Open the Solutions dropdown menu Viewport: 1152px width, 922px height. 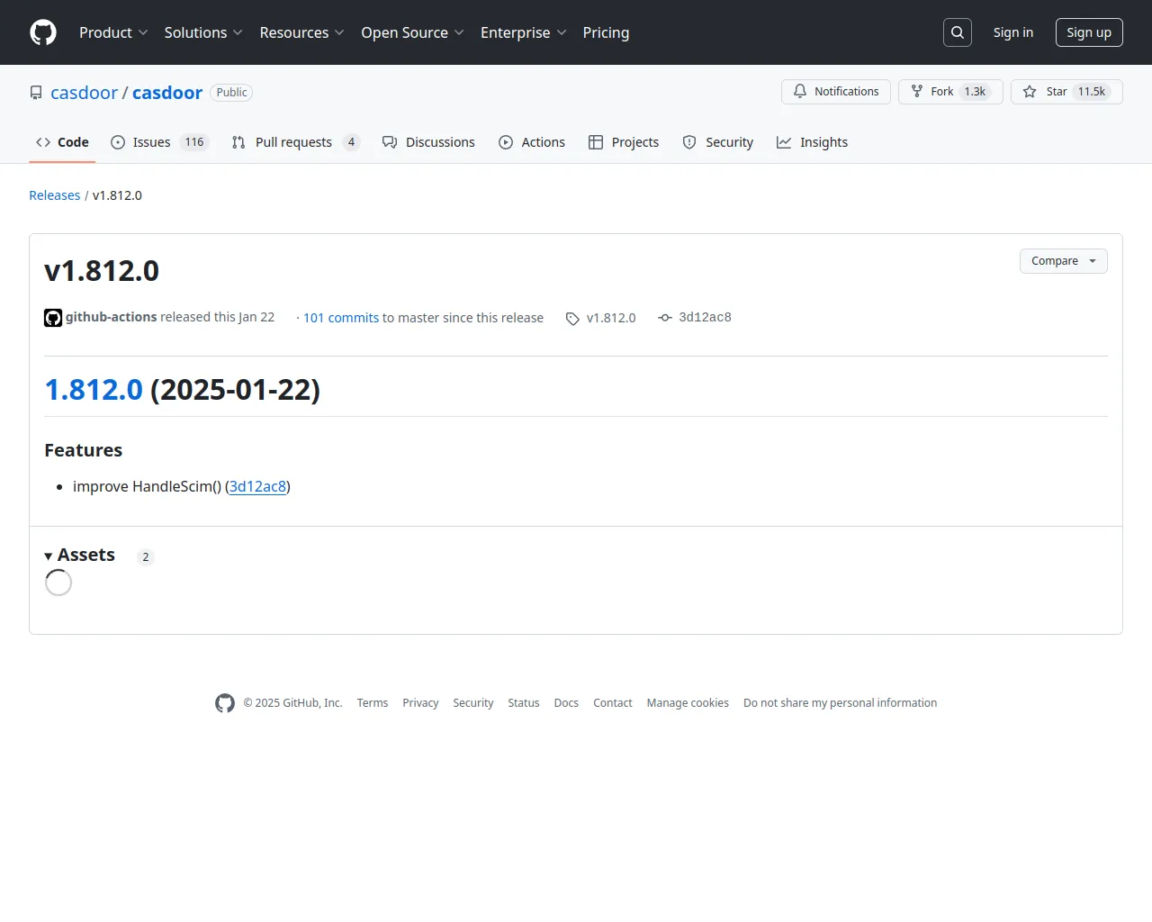[x=203, y=32]
